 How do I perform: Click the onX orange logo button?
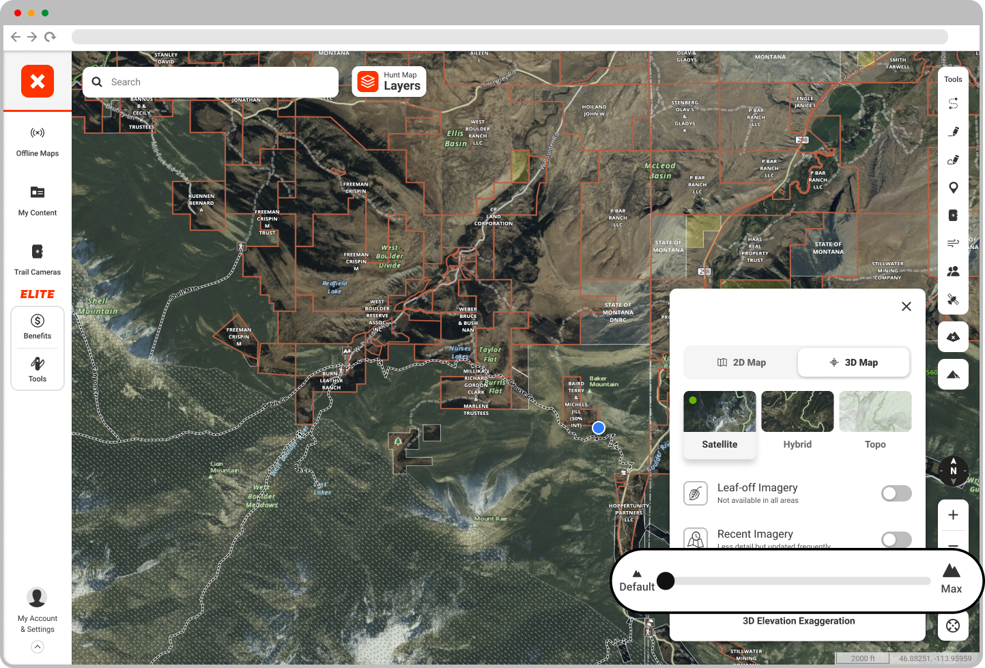[38, 81]
